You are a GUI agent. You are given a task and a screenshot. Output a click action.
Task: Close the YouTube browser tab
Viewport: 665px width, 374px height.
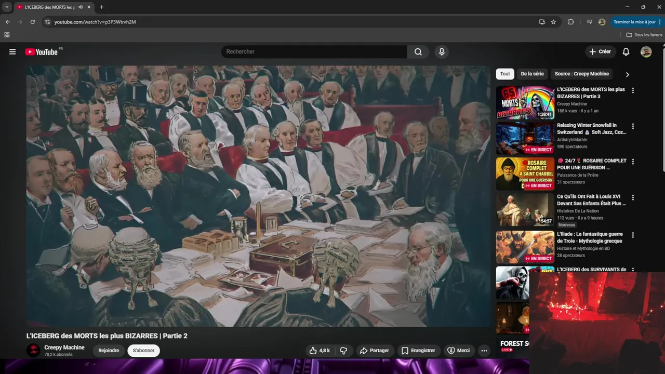click(x=89, y=7)
